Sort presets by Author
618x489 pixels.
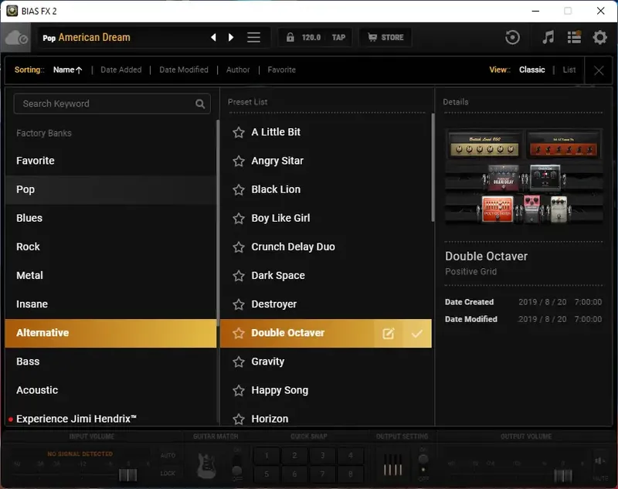(238, 70)
